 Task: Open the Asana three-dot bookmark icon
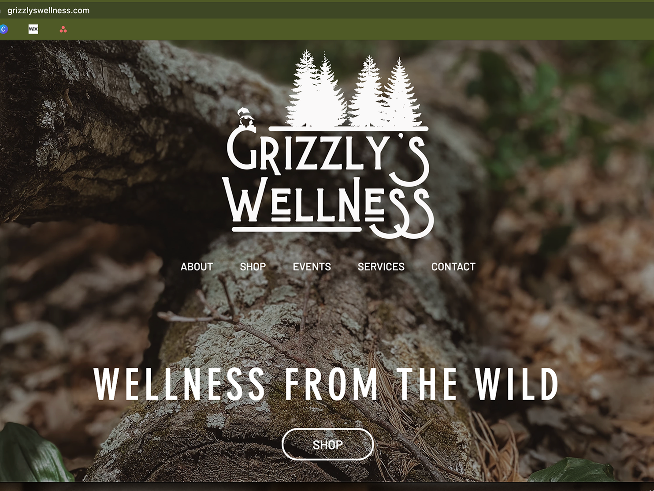pyautogui.click(x=63, y=30)
